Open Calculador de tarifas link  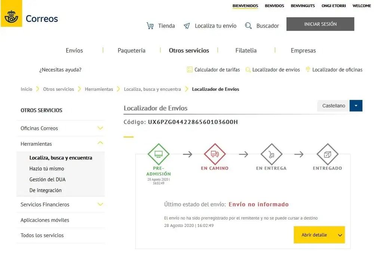tap(217, 69)
